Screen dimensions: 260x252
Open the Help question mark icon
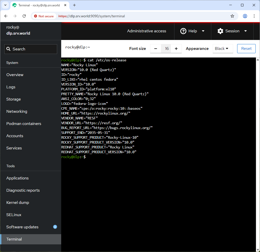(183, 31)
